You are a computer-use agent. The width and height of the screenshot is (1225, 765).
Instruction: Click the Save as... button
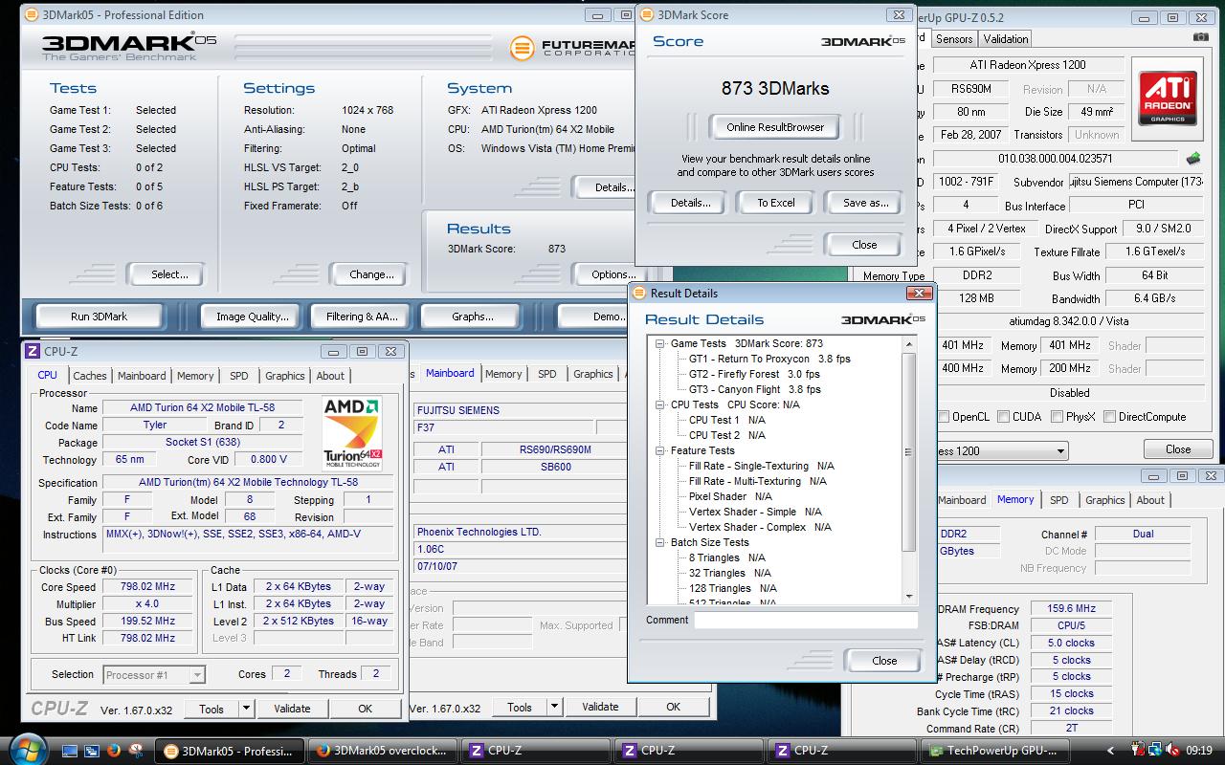tap(866, 203)
